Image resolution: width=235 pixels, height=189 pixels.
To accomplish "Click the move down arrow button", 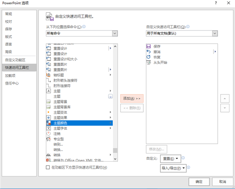I will (x=225, y=108).
